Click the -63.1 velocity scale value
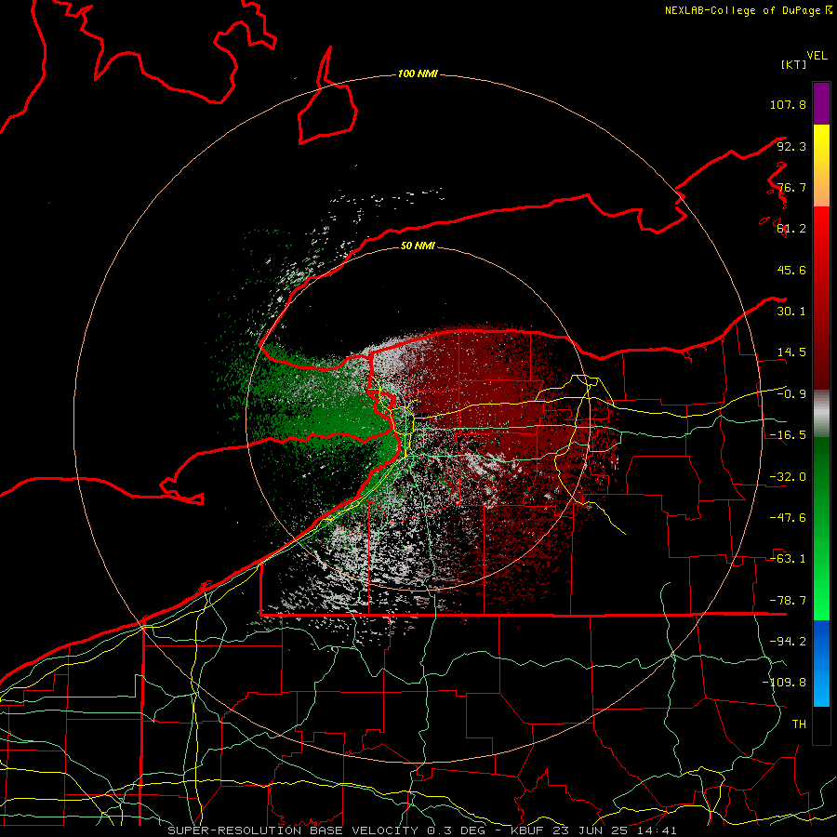 788,559
